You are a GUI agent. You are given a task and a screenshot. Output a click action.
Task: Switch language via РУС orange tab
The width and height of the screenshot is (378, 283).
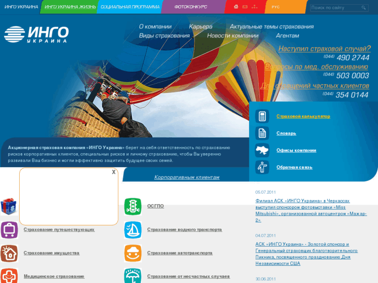click(x=276, y=7)
